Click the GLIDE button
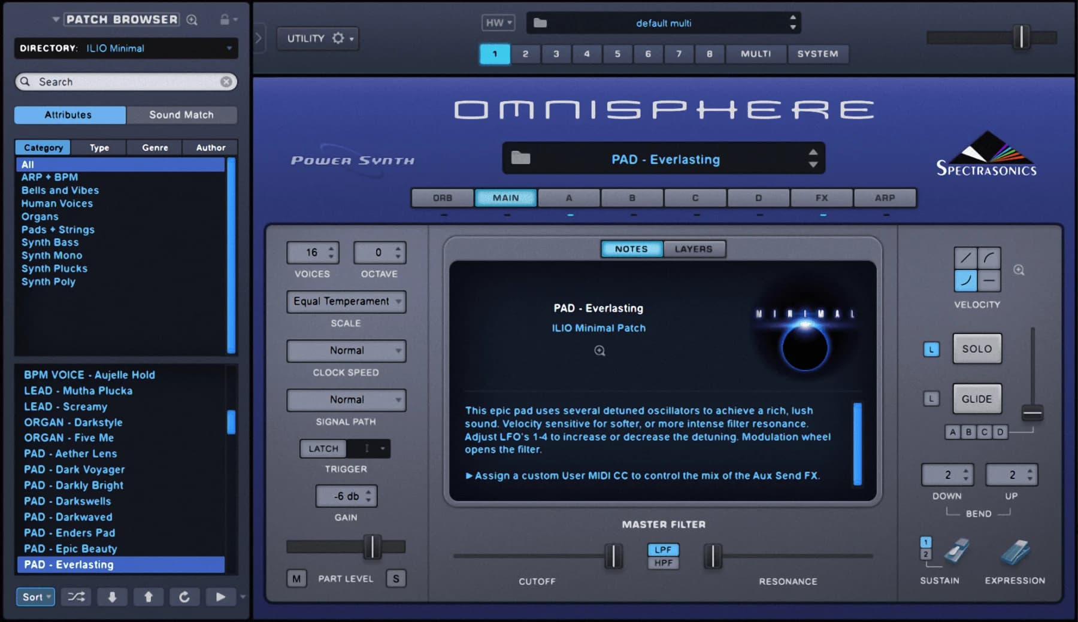This screenshot has height=622, width=1078. (977, 398)
